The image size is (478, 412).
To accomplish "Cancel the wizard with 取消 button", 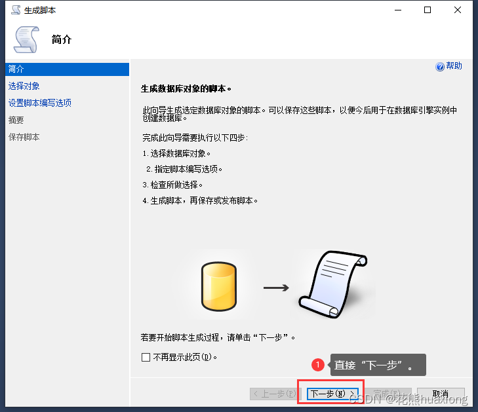I will (x=441, y=394).
